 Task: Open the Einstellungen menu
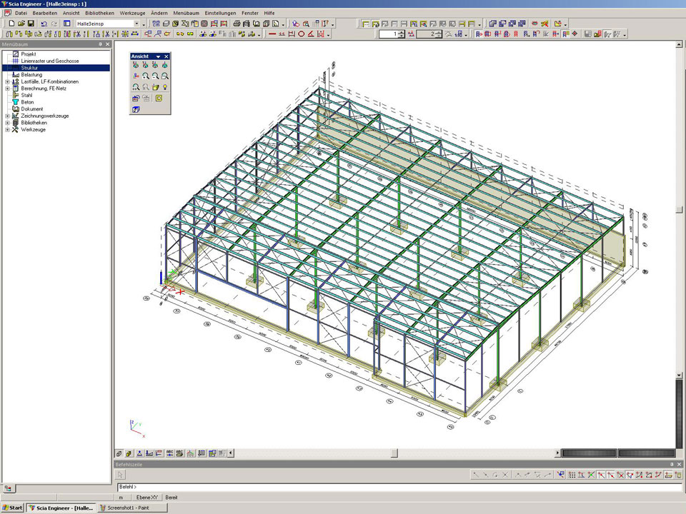click(x=220, y=13)
